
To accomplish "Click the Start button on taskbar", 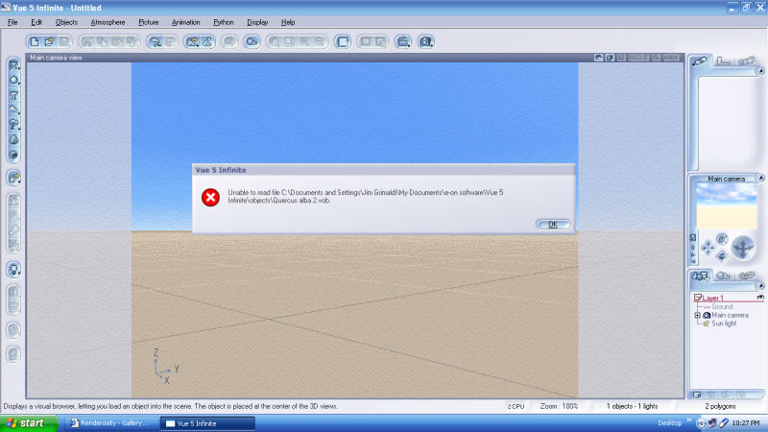I will pyautogui.click(x=29, y=423).
